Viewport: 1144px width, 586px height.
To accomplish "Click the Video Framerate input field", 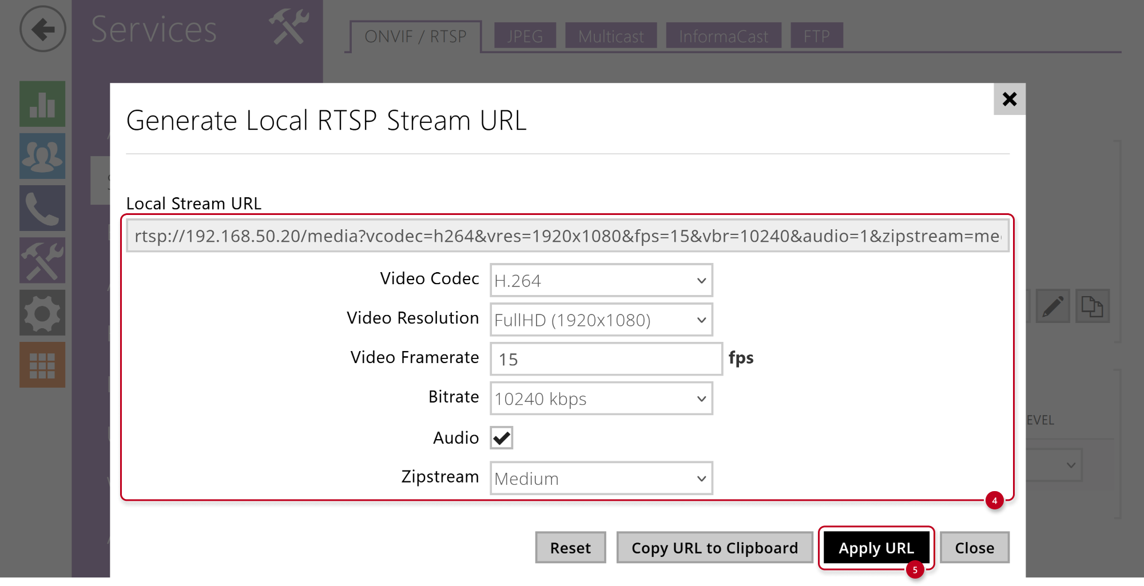I will pos(606,359).
